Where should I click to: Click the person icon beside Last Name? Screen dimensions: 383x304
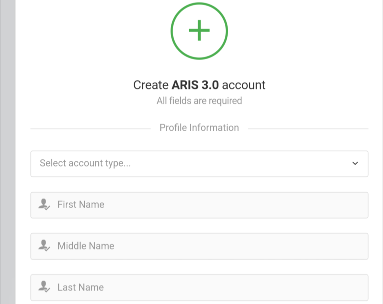coord(44,287)
